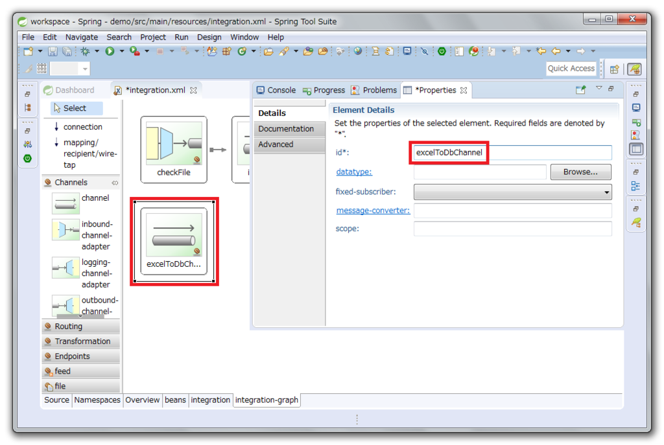Click the green Run button icon
Viewport: 664px width, 445px height.
[x=110, y=51]
